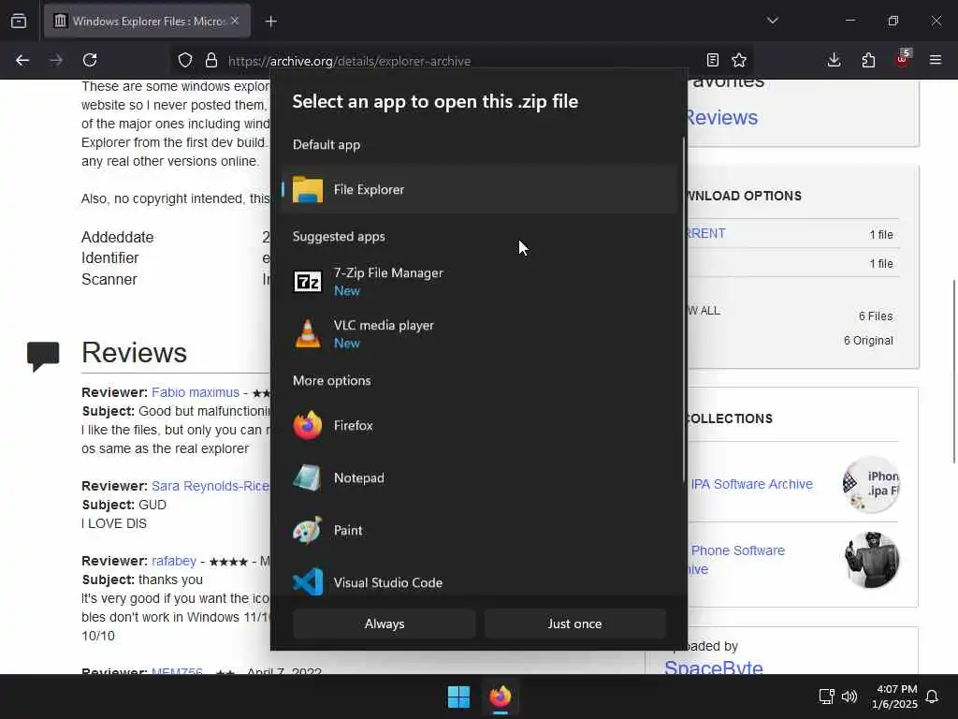Open the volume tray icon

(x=849, y=697)
